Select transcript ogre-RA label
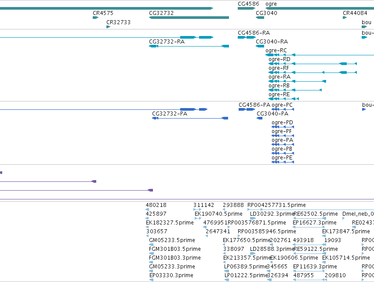 [280, 77]
